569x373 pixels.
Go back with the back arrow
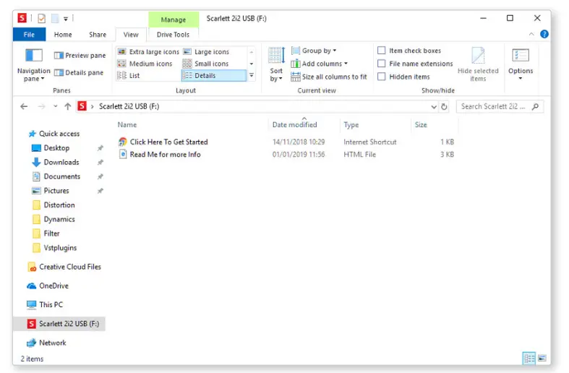24,106
